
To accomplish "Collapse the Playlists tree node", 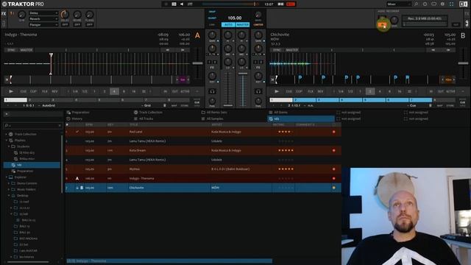I will pos(7,141).
